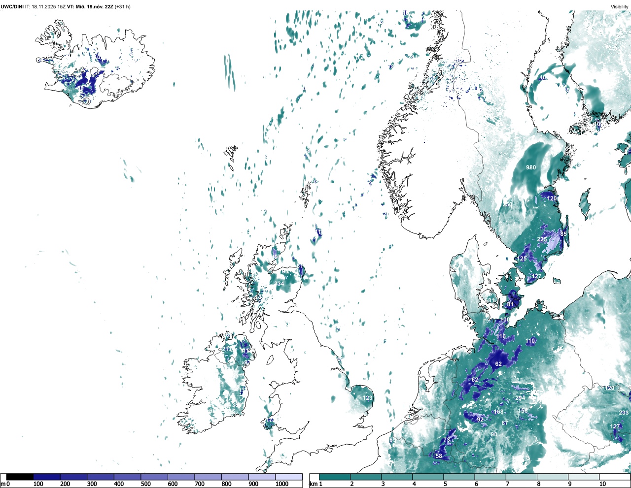This screenshot has height=488, width=631.
Task: Click the '116' visibility value on the map
Action: 501,336
